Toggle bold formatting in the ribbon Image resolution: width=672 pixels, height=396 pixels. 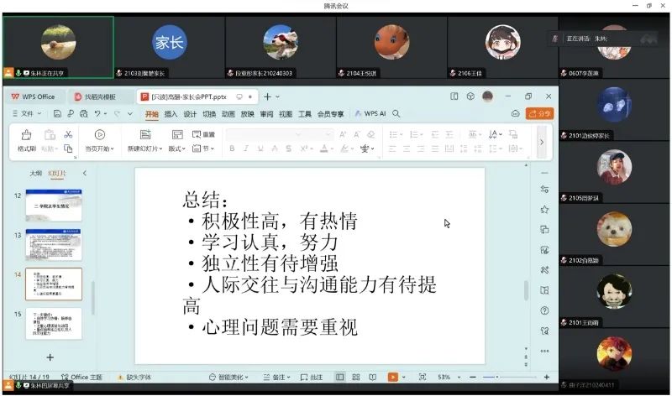tap(231, 148)
